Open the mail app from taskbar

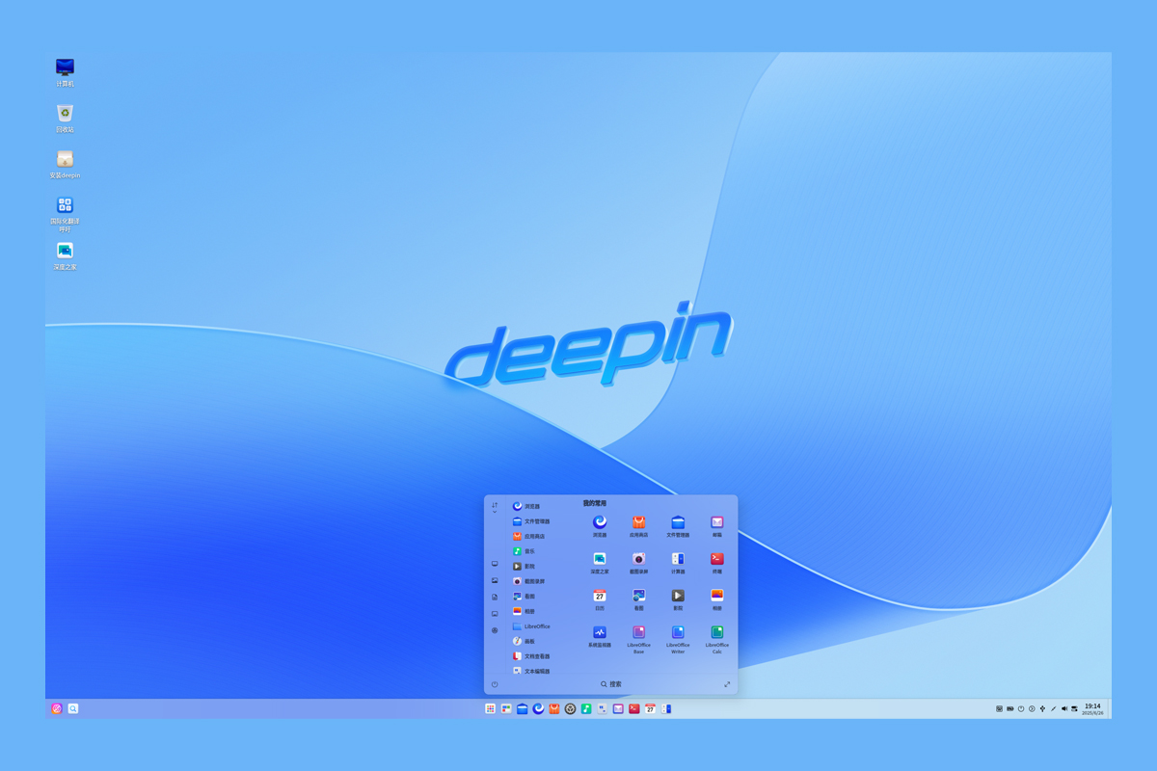click(x=618, y=708)
